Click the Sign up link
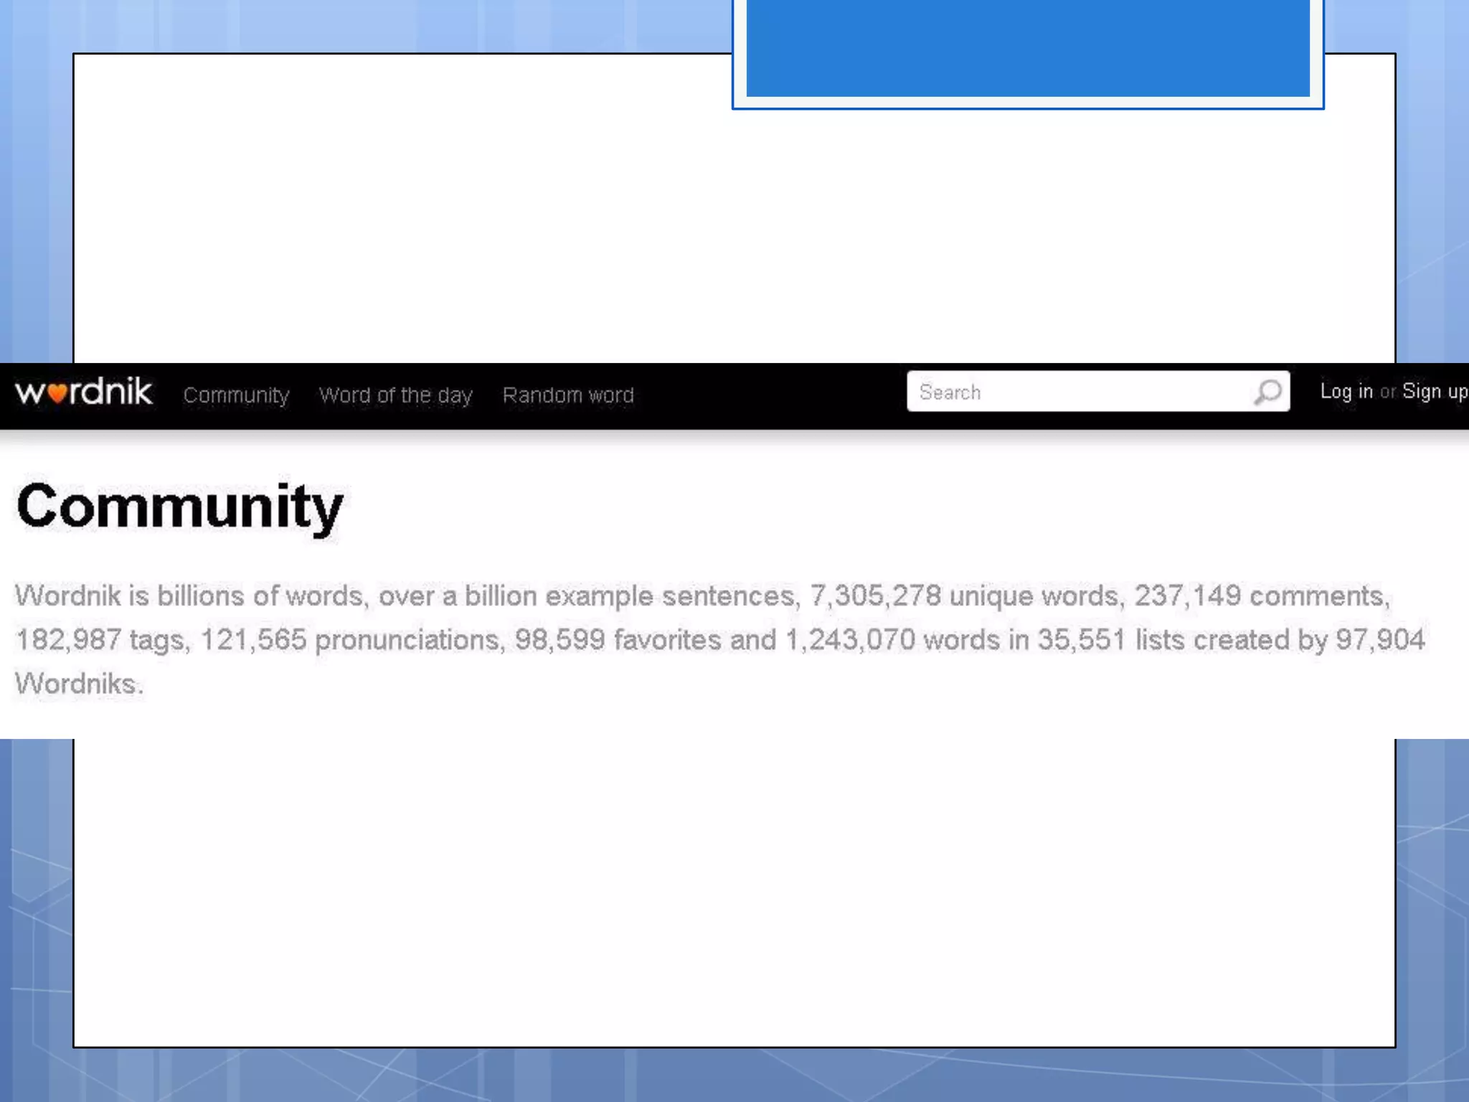 (x=1435, y=392)
